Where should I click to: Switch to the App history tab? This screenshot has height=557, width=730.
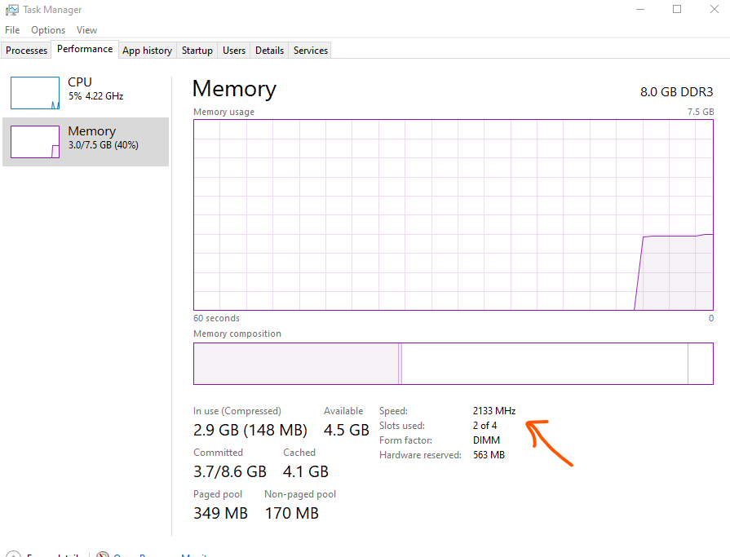(147, 51)
